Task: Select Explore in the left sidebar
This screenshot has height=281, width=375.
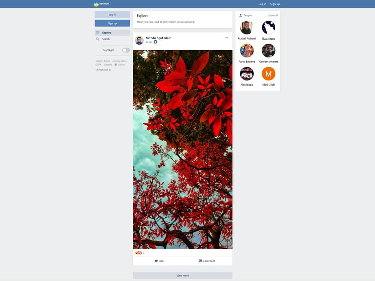Action: tap(106, 33)
